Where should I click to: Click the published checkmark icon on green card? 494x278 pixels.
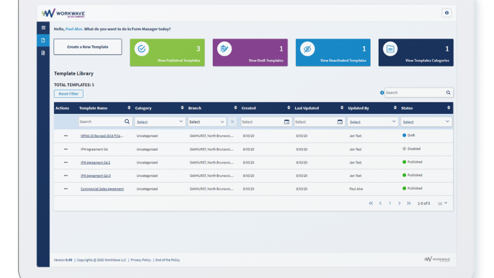[142, 49]
